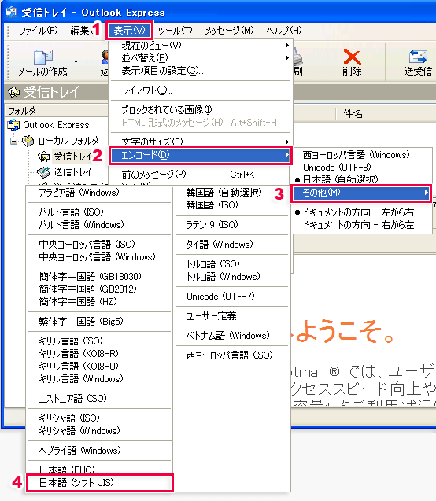Viewport: 436px width, 501px height.
Task: Click the Send/Receive (送受信) icon
Action: click(x=418, y=57)
